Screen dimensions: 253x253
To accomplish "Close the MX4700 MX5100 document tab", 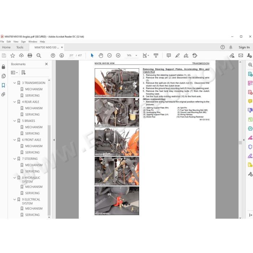I will pos(62,47).
